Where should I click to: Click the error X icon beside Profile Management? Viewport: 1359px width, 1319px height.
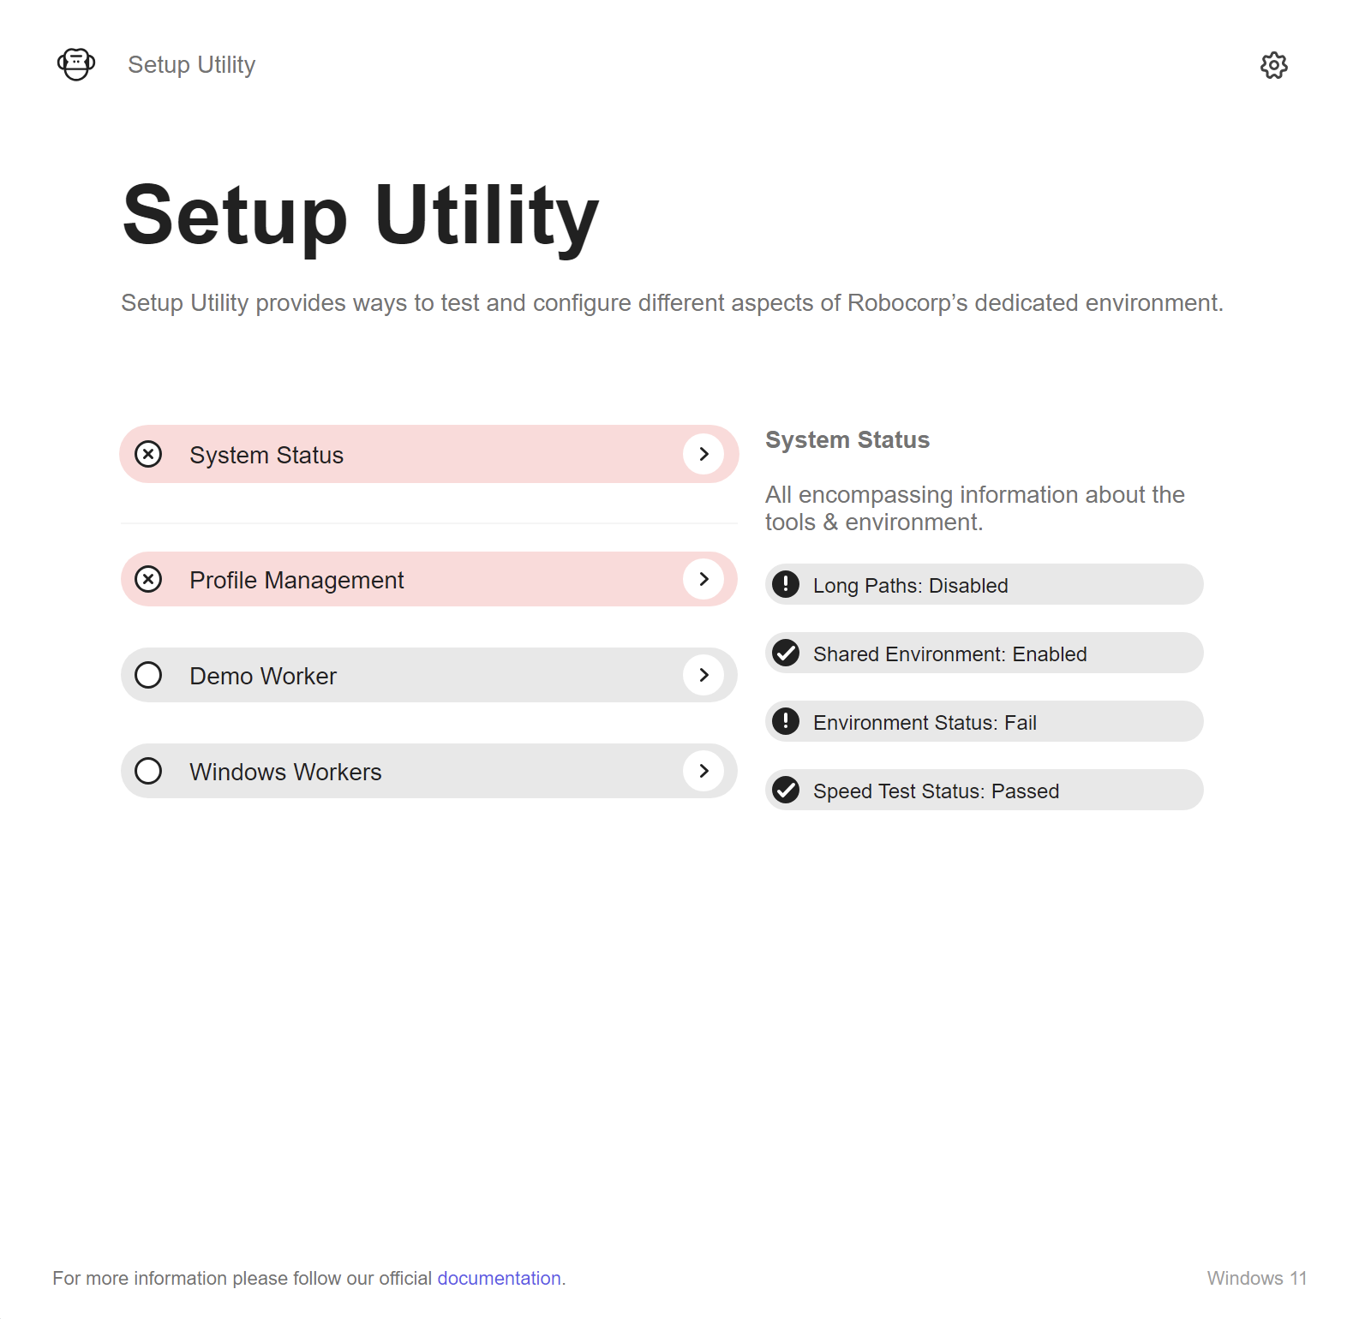point(148,579)
